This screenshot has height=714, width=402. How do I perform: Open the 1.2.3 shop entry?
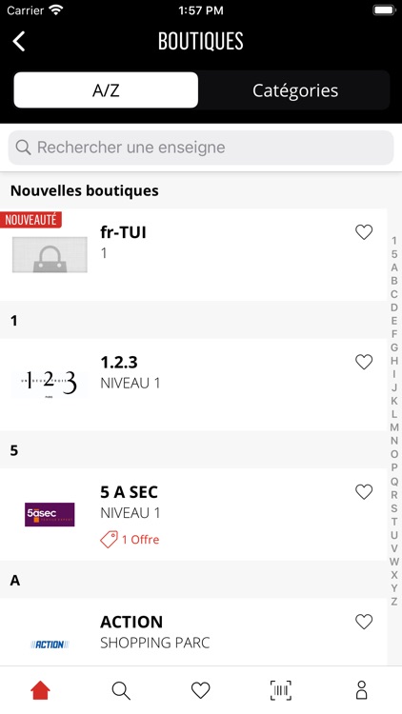(193, 385)
